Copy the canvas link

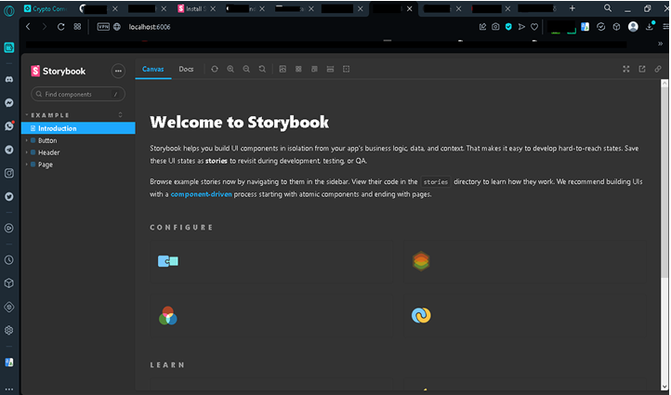coord(658,69)
